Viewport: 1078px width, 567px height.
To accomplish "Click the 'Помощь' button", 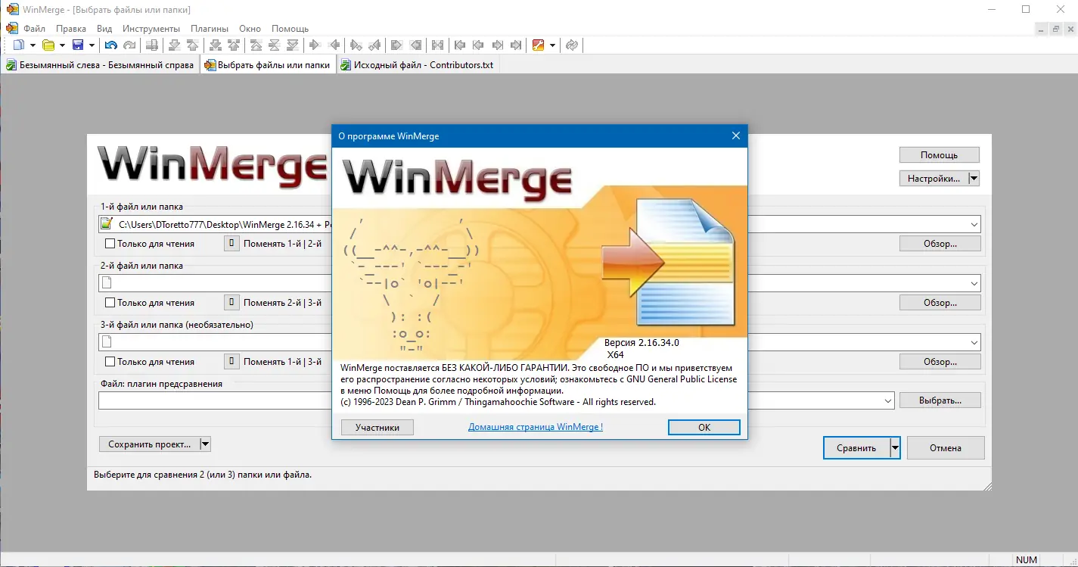I will 940,154.
